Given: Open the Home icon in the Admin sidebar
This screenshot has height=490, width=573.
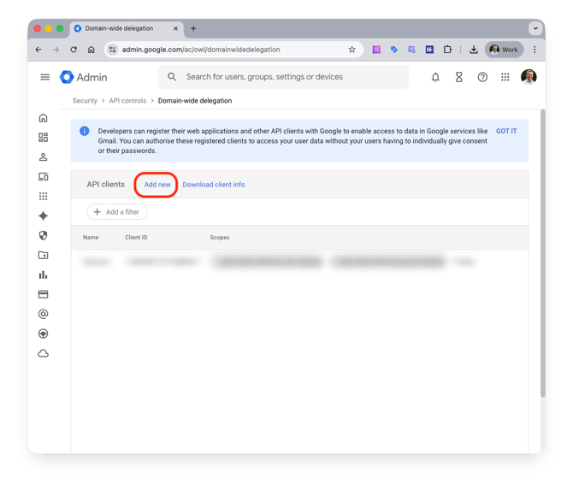Looking at the screenshot, I should pyautogui.click(x=44, y=118).
